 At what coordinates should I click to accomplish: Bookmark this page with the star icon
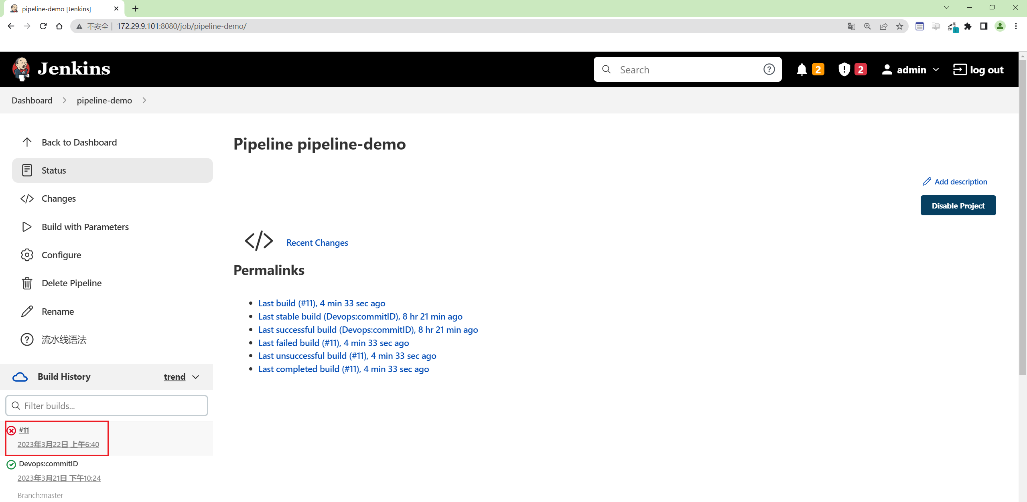pyautogui.click(x=900, y=26)
